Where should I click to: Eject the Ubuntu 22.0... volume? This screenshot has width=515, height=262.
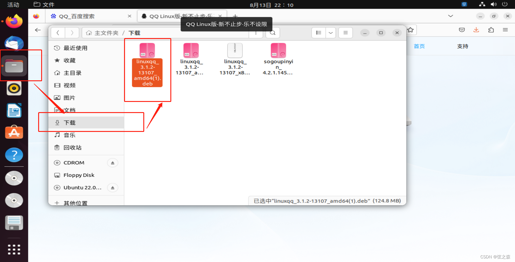(113, 188)
